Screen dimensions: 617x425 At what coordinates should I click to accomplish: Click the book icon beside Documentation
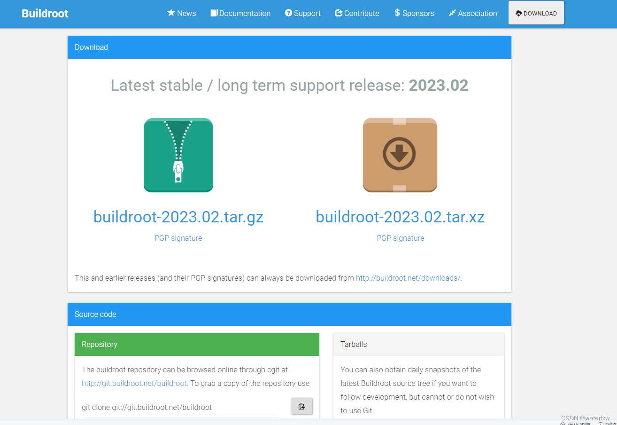(x=214, y=13)
